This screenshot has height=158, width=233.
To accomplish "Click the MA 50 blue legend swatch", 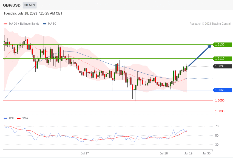I will coord(44,24).
